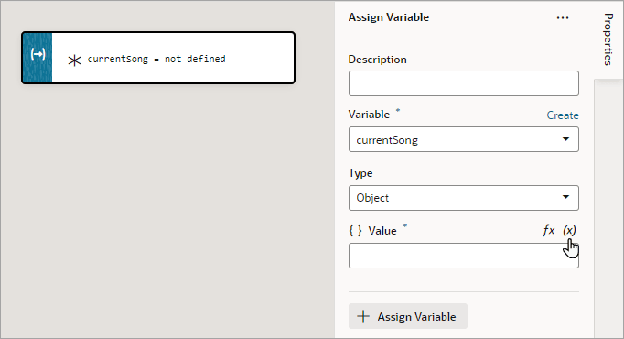
Task: Click the curly braces icon beside Value
Action: coord(355,231)
